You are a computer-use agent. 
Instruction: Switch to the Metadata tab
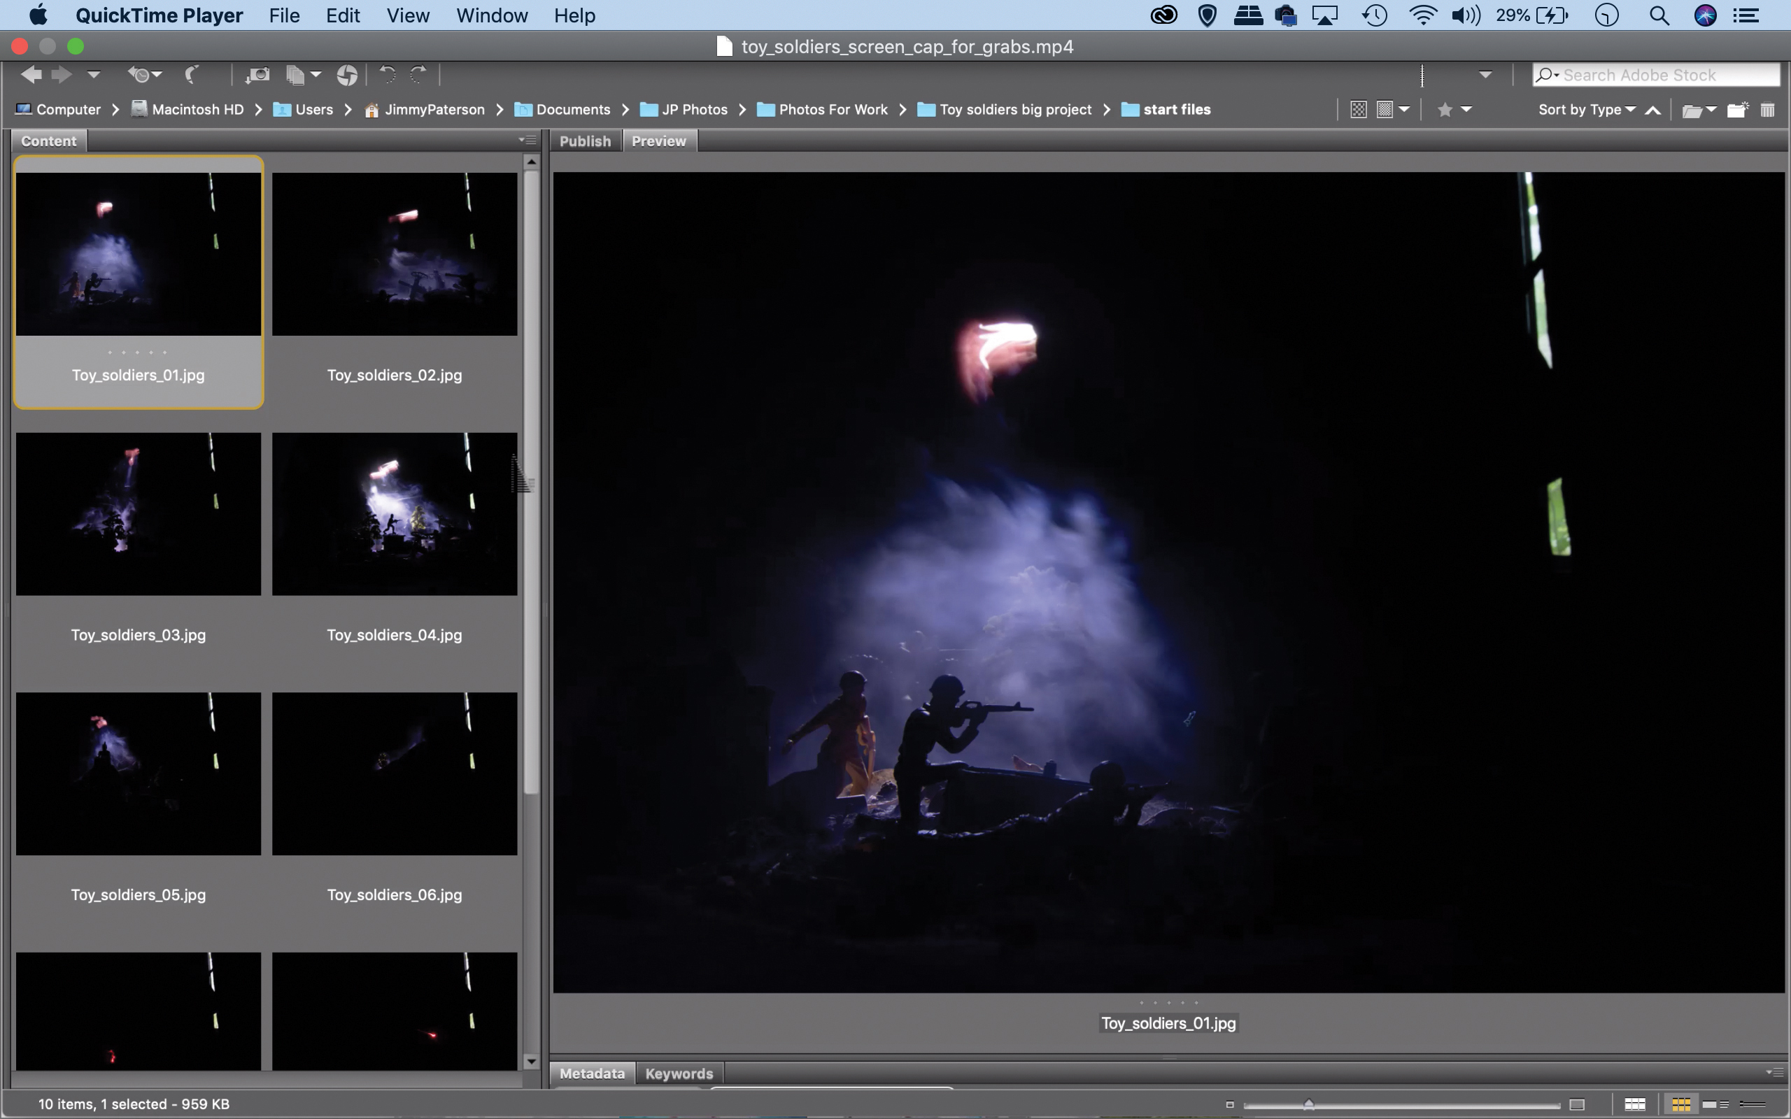[x=592, y=1073]
